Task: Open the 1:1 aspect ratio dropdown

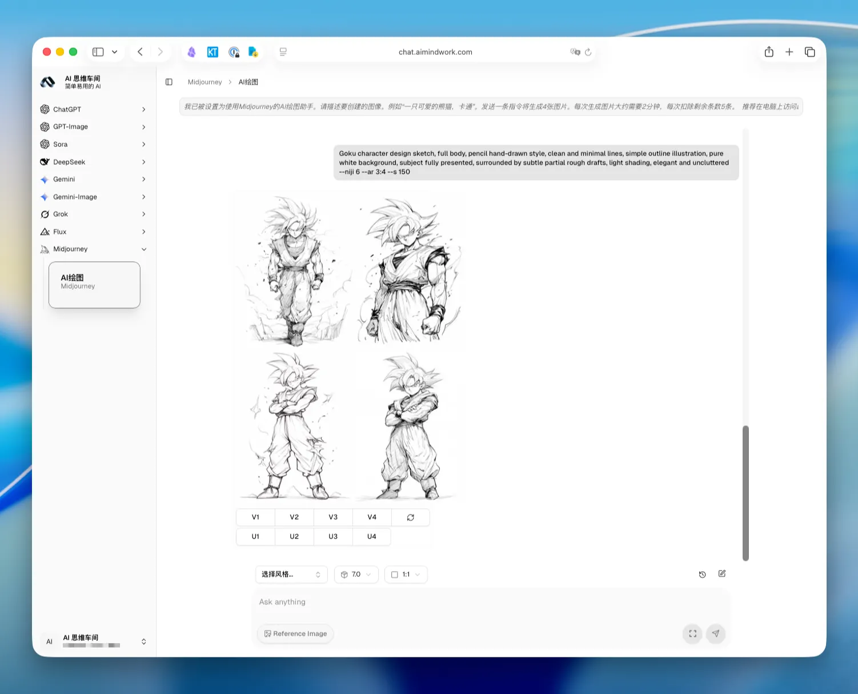Action: tap(406, 575)
